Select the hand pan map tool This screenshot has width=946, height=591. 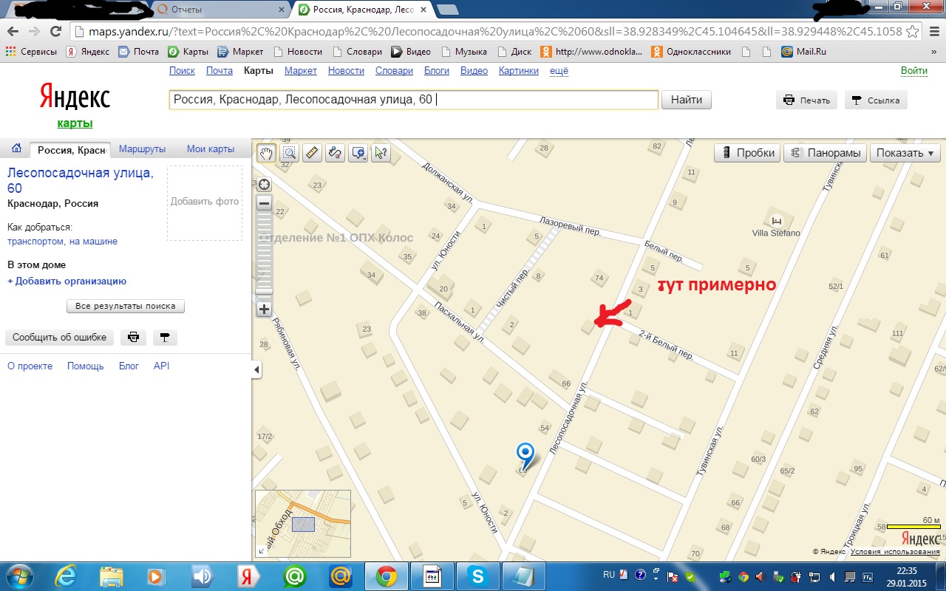click(266, 153)
